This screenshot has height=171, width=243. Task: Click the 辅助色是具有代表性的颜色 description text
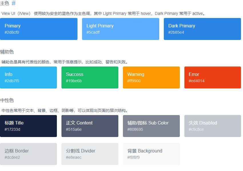coord(65,62)
